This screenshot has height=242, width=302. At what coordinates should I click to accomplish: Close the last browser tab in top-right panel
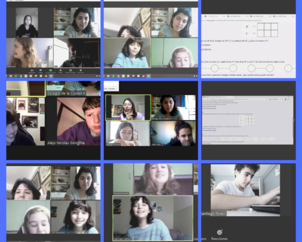point(292,16)
